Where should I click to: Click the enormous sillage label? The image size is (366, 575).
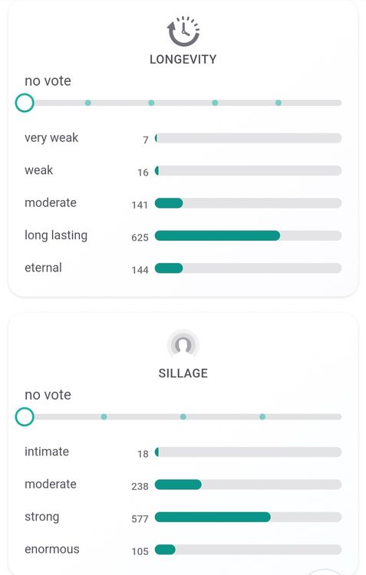[x=51, y=549]
